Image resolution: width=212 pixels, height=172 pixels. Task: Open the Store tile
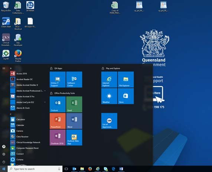(126, 96)
